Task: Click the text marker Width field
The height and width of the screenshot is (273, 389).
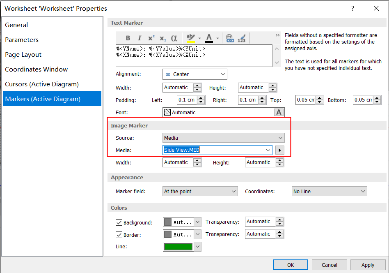Action: 178,88
